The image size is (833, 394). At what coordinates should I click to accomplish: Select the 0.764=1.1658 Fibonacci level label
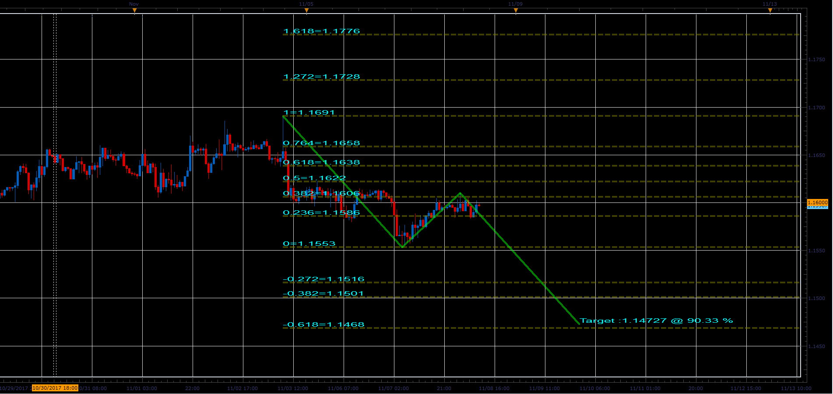(322, 143)
